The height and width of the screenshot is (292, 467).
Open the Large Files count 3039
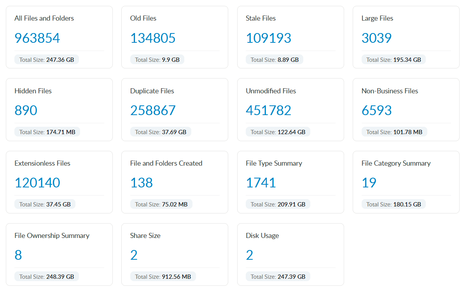tap(376, 38)
